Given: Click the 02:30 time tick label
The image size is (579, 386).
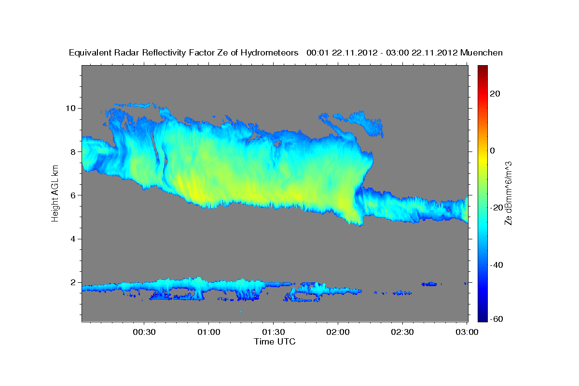Looking at the screenshot, I should pos(402,332).
